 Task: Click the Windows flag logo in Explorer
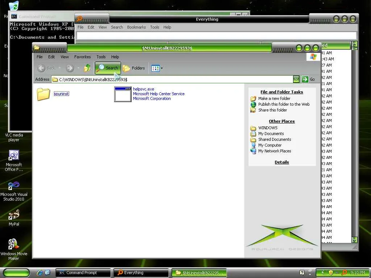(x=313, y=57)
